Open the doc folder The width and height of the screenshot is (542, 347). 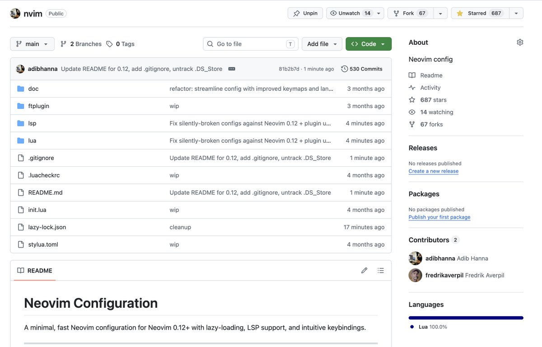pos(33,89)
